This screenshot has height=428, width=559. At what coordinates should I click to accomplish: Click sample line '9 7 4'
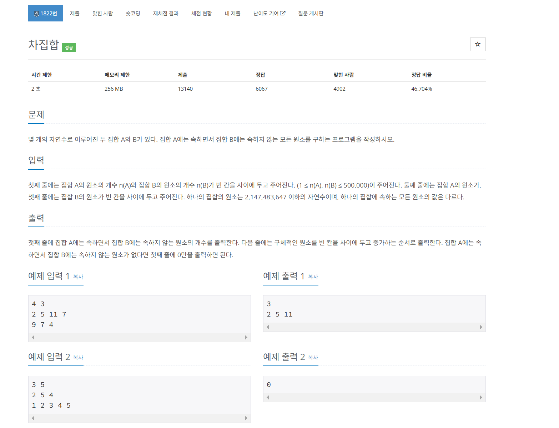pos(42,325)
